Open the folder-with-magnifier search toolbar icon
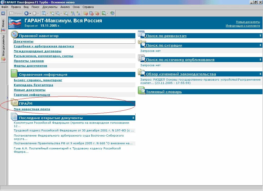 click(66, 13)
